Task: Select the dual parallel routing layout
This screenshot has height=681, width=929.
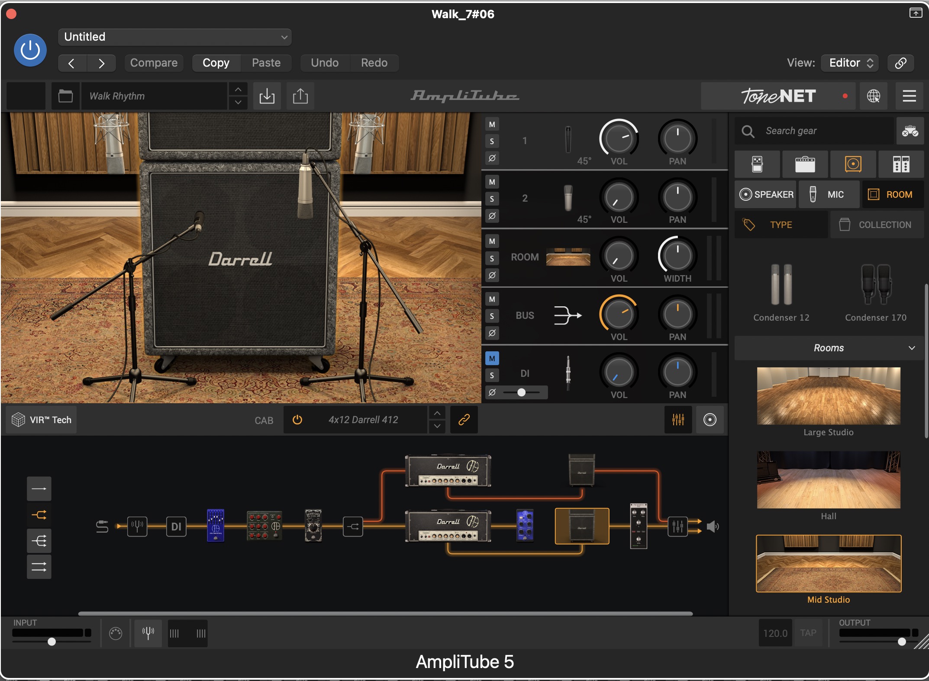Action: 39,567
